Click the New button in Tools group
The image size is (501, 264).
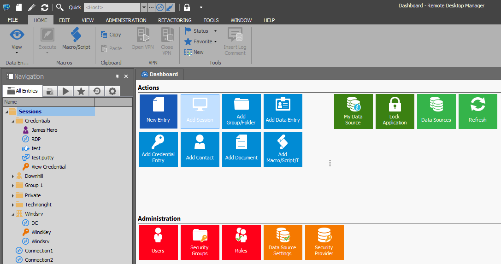pyautogui.click(x=194, y=52)
